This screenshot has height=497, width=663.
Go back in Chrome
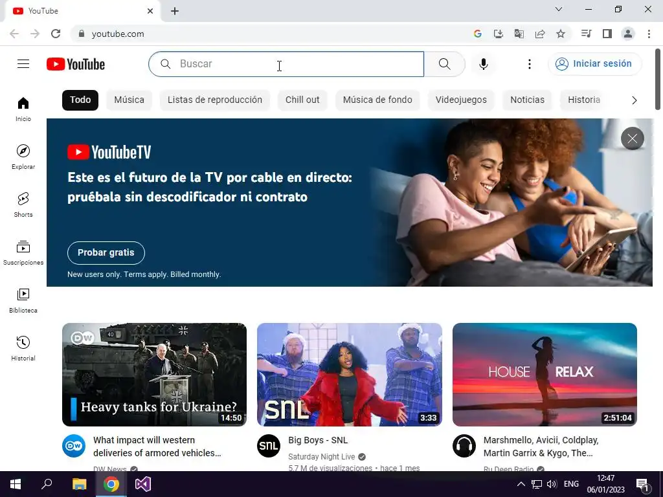pos(14,34)
